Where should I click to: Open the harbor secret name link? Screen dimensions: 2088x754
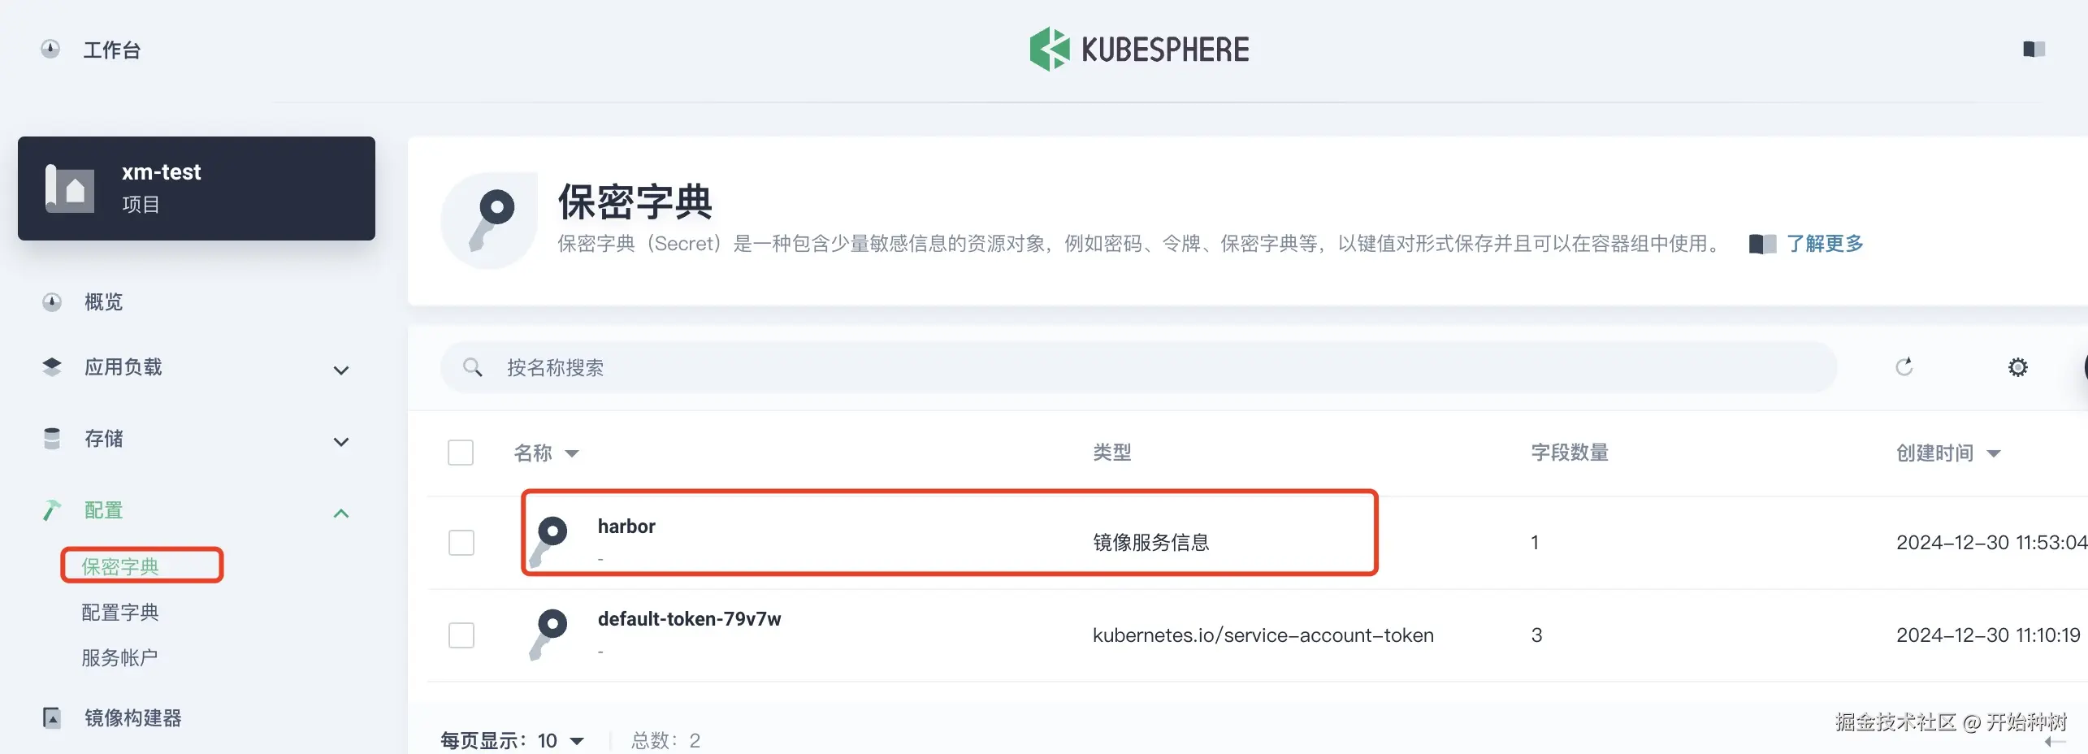point(626,526)
